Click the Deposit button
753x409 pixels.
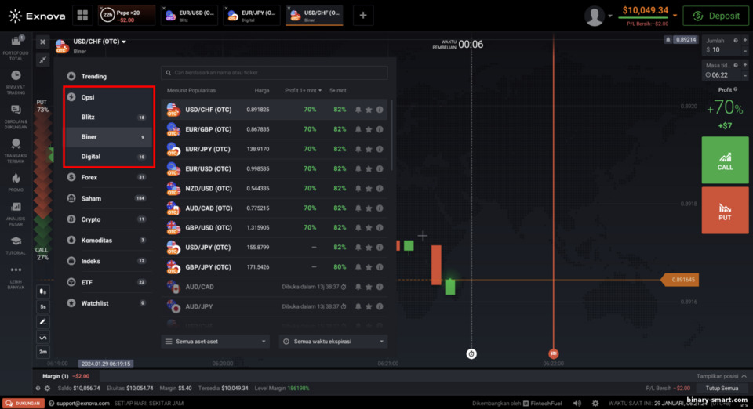(715, 16)
